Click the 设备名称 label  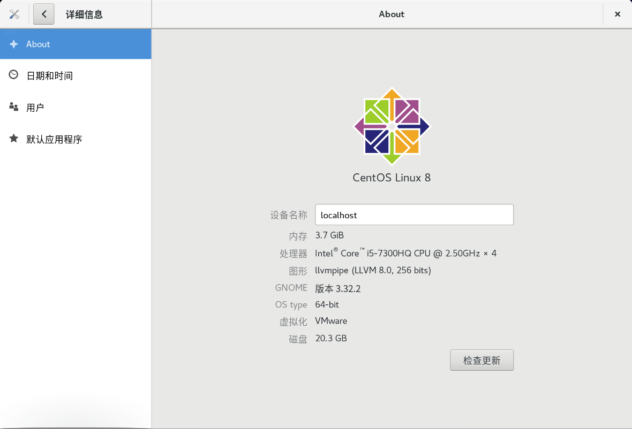tap(289, 216)
